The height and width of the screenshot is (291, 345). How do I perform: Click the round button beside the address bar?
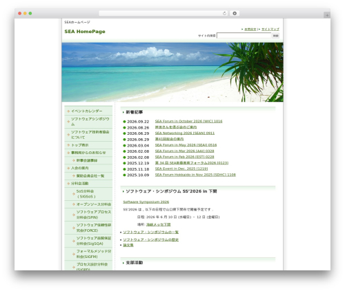tap(235, 13)
